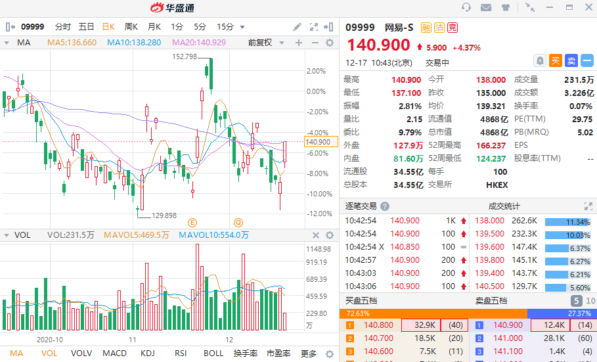The image size is (597, 362).
Task: Open 更多 indicators menu
Action: click(x=308, y=353)
